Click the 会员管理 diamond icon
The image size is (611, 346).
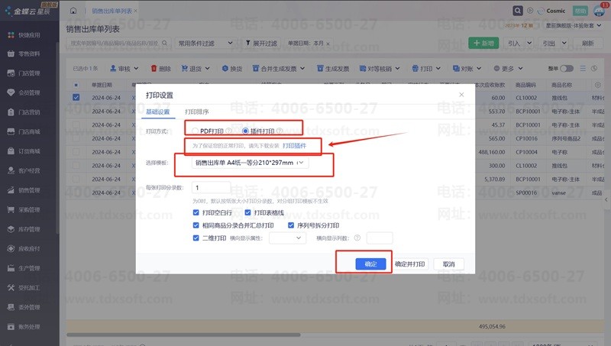click(x=11, y=92)
